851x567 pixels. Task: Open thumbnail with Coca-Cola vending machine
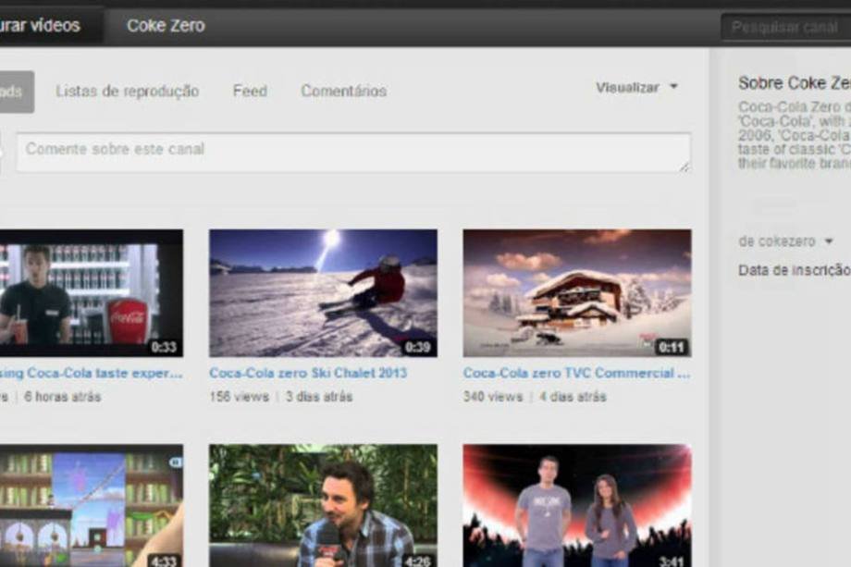(91, 292)
